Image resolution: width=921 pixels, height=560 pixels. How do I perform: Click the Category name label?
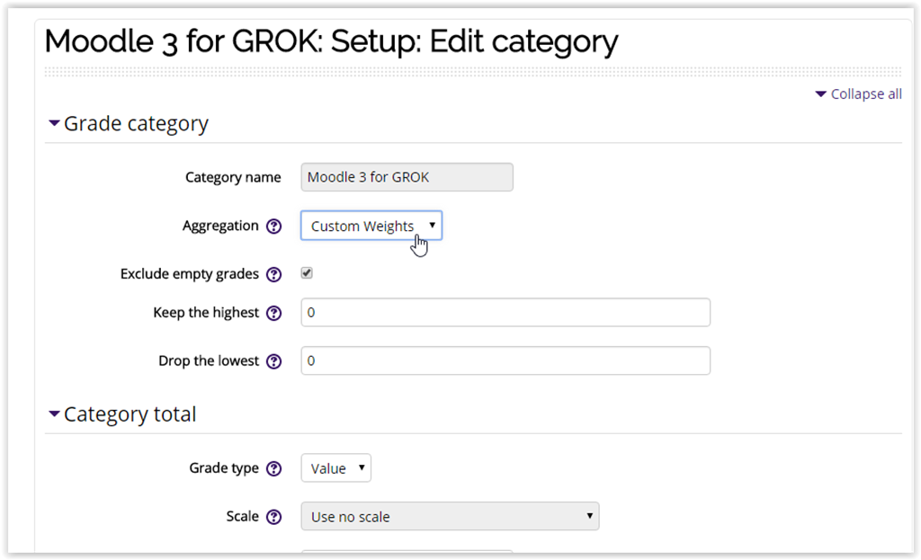[x=233, y=177]
